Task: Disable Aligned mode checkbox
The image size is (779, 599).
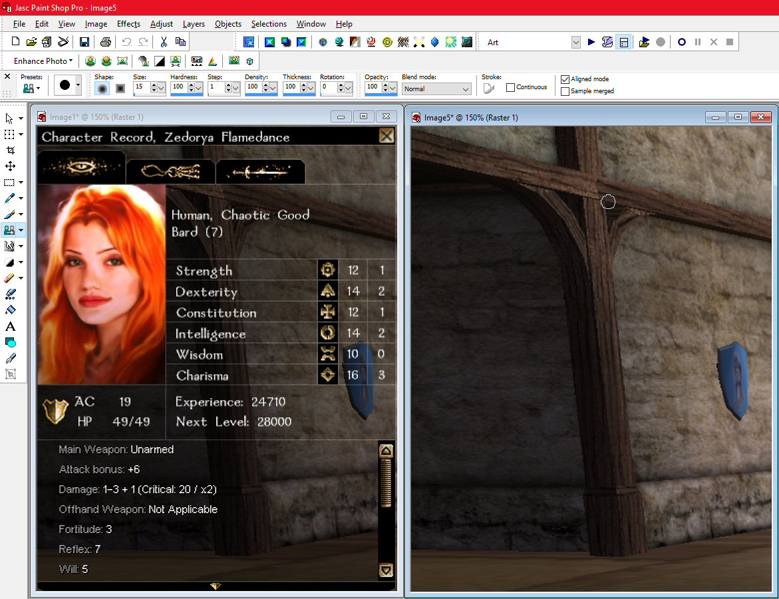Action: [x=565, y=79]
